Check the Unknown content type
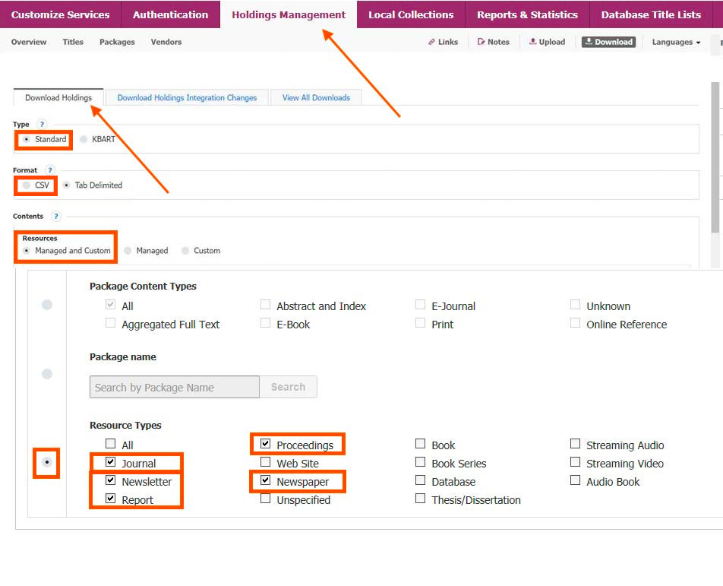 click(575, 305)
